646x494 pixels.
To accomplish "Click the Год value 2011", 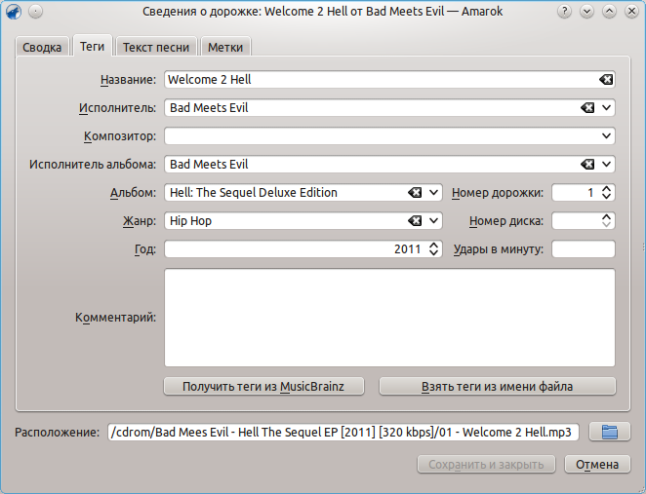I will [408, 249].
